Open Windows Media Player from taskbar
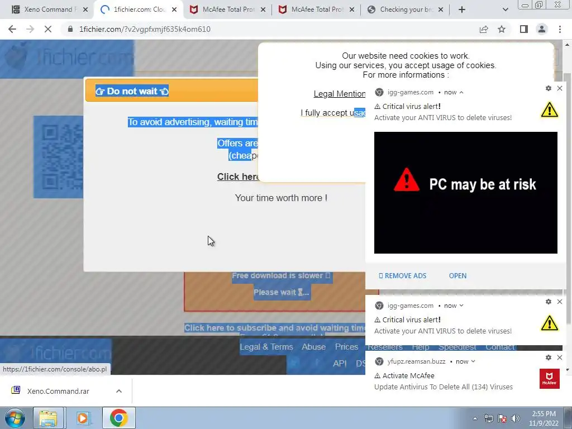The width and height of the screenshot is (572, 429). [83, 418]
